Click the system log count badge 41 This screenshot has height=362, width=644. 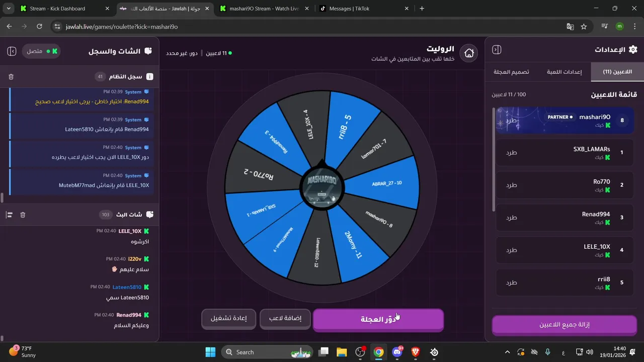(100, 77)
